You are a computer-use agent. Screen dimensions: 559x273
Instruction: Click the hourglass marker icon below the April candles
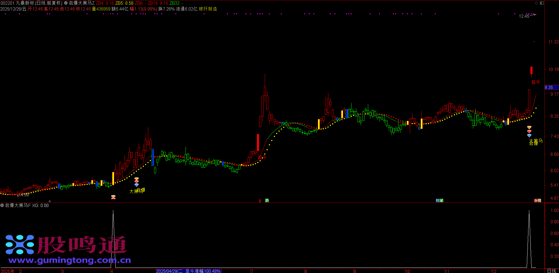(x=113, y=197)
